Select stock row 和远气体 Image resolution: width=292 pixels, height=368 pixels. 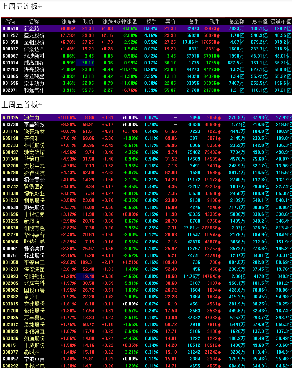coord(147,90)
